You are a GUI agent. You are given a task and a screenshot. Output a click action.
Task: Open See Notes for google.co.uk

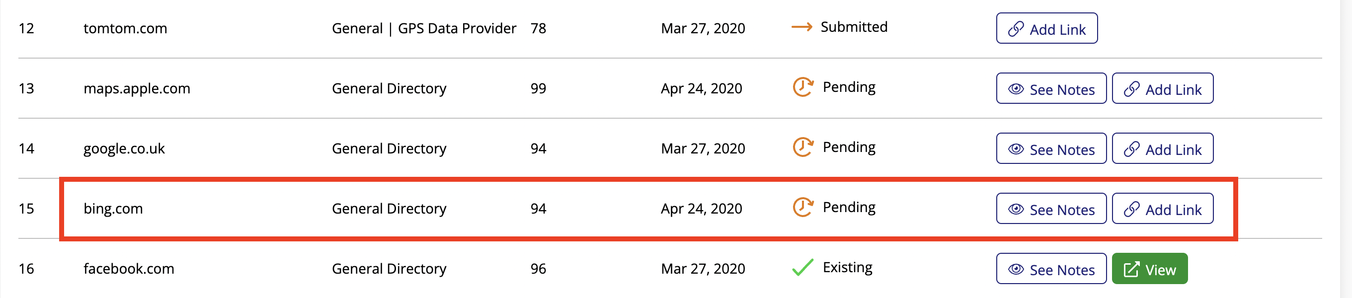[x=1051, y=149]
